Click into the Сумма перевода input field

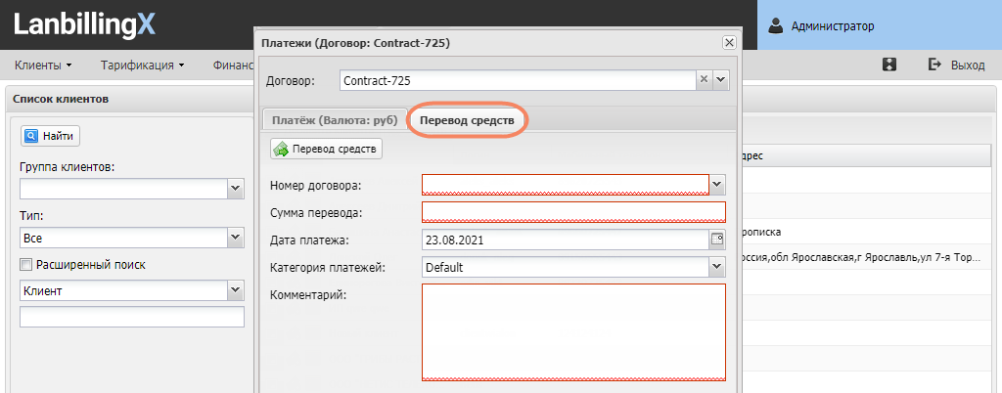click(573, 212)
